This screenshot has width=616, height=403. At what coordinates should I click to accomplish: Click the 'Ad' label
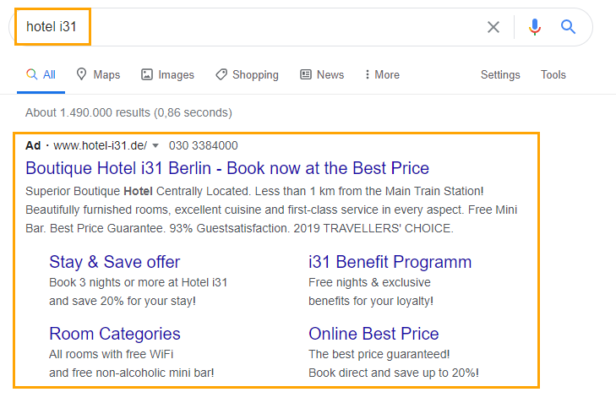click(x=33, y=145)
